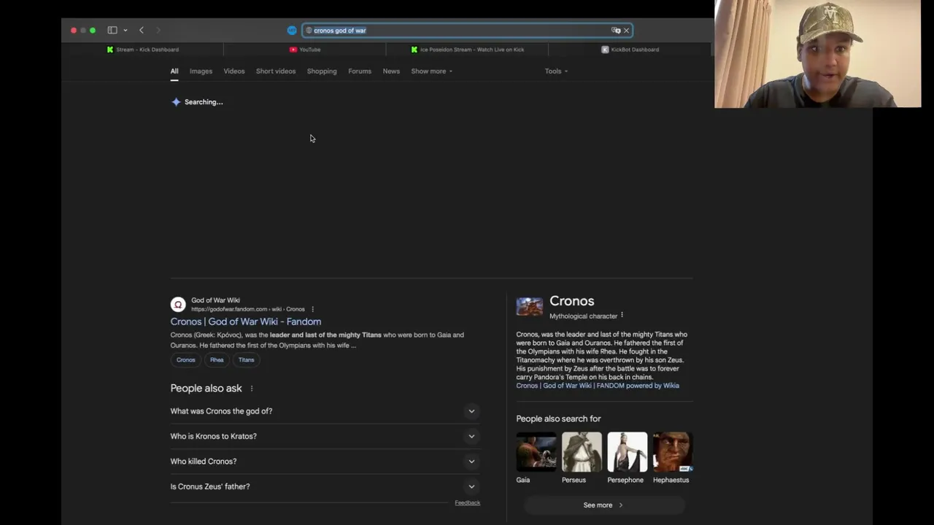Select the News search filter
Viewport: 934px width, 525px height.
click(x=391, y=71)
